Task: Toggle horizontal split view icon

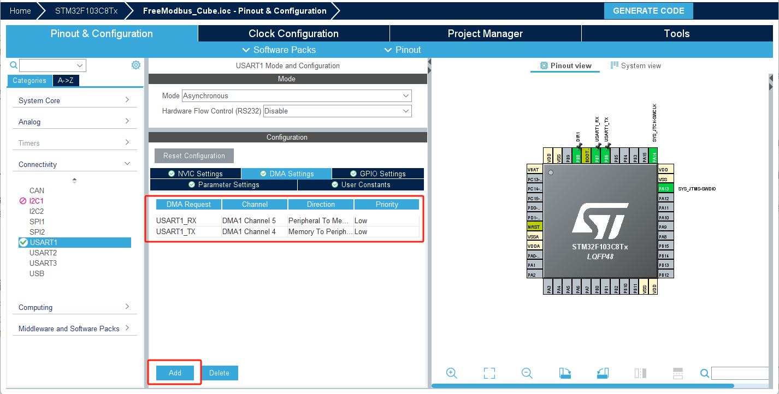Action: (678, 373)
